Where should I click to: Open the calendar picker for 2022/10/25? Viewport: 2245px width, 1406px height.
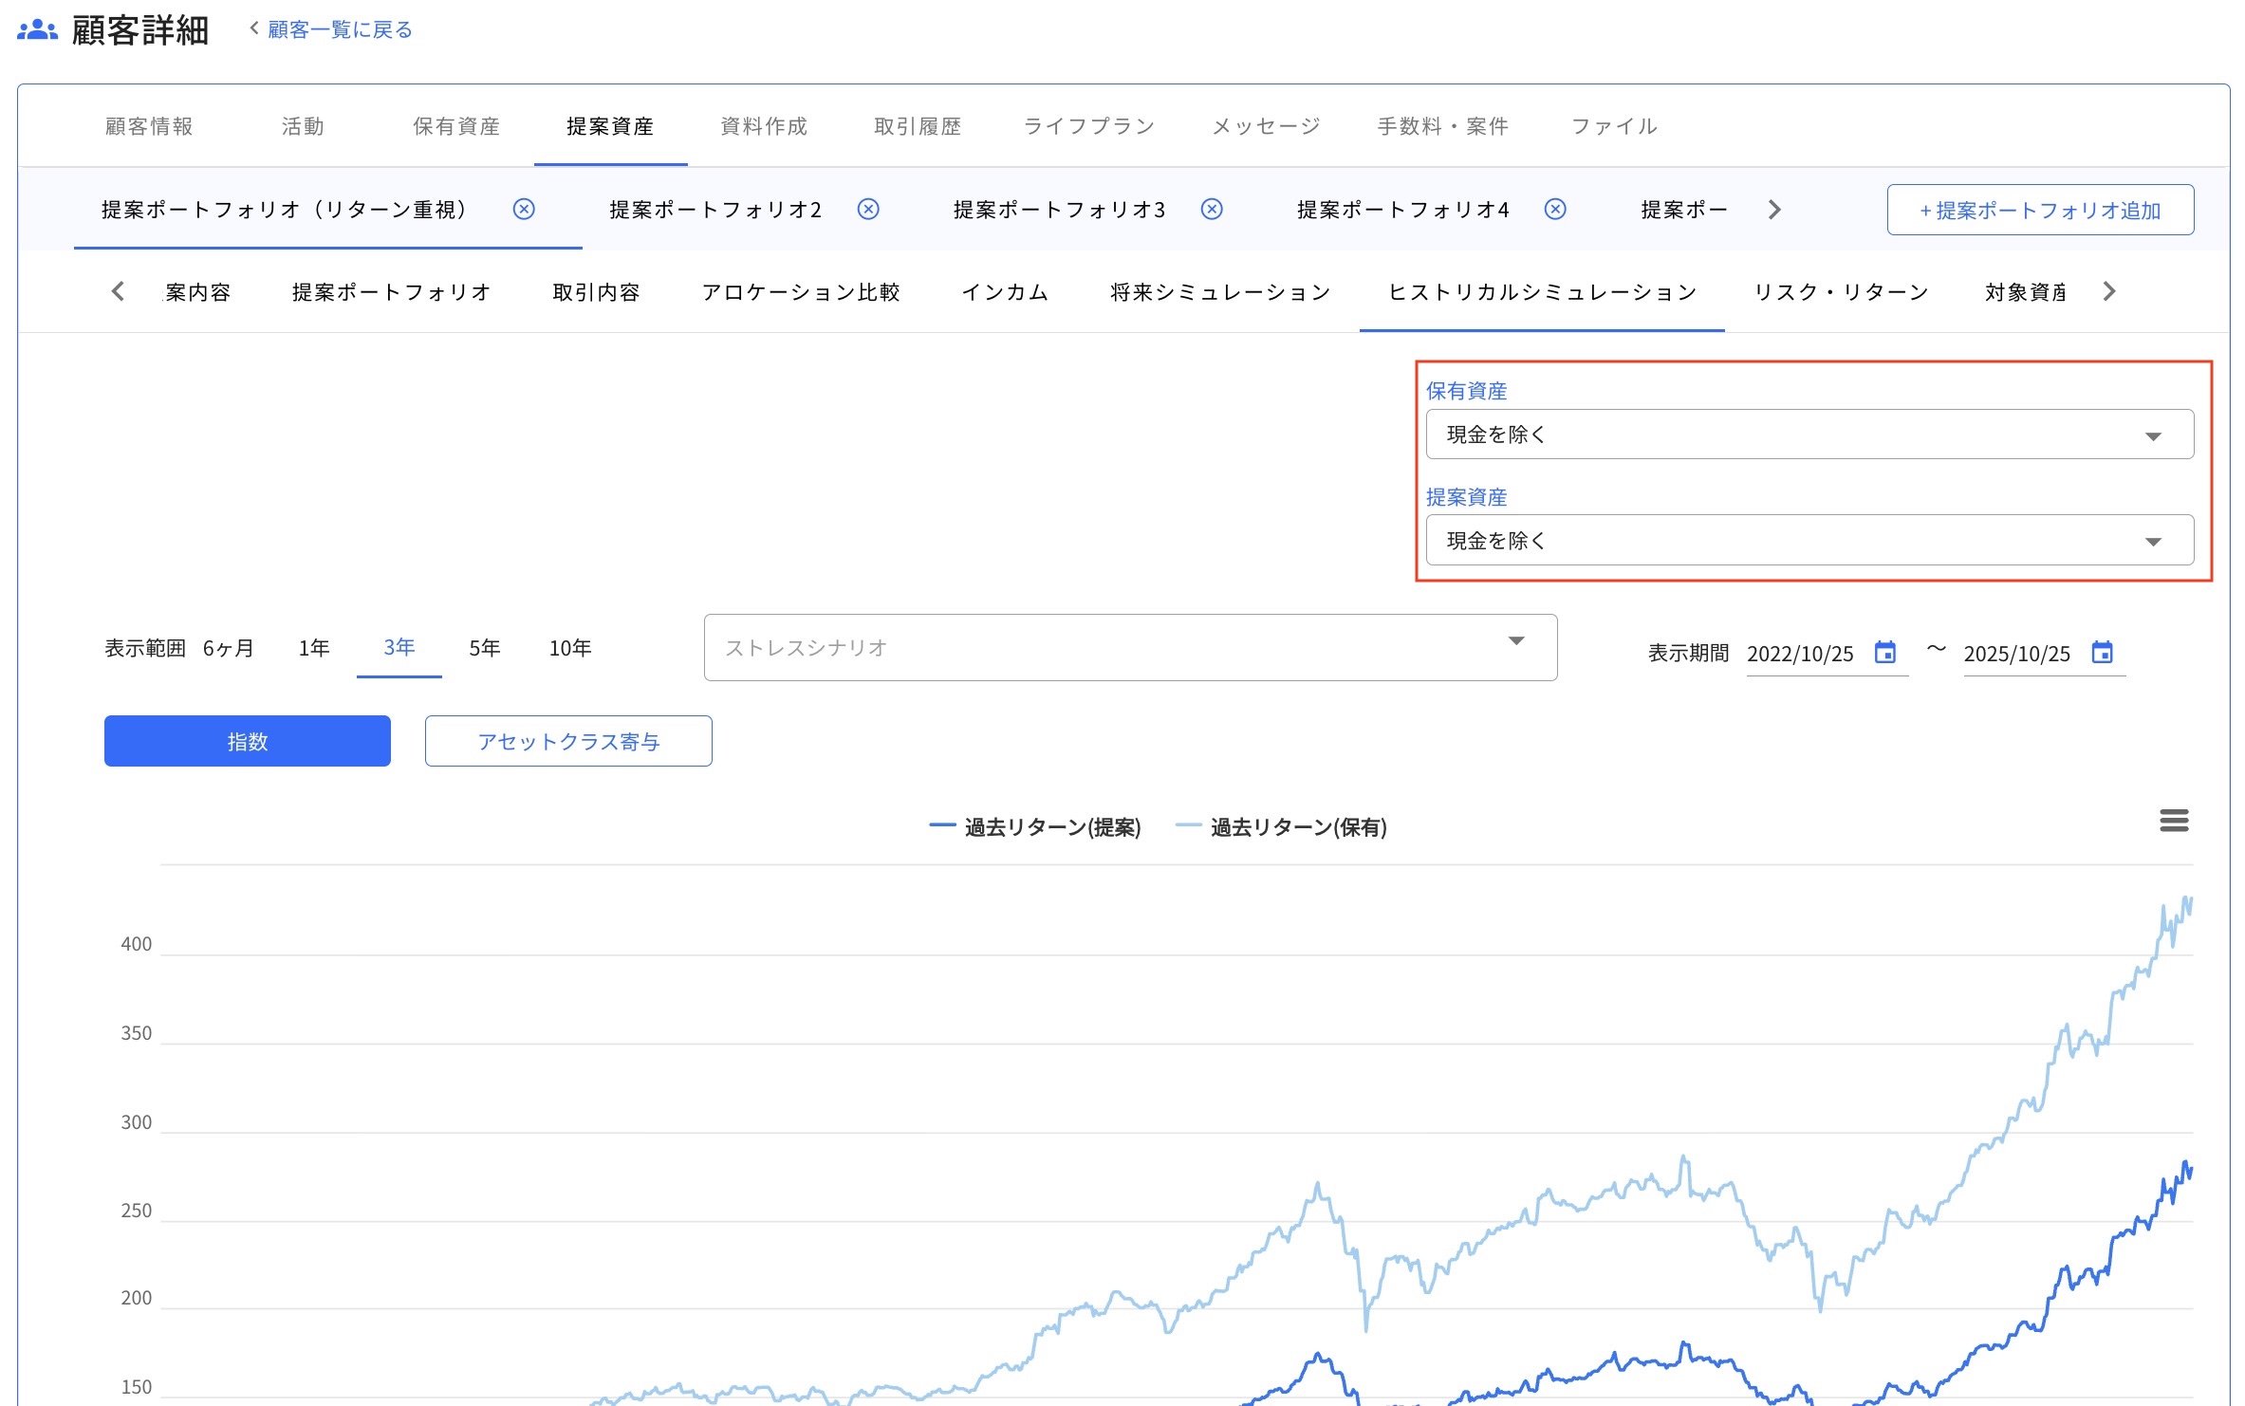(1886, 654)
